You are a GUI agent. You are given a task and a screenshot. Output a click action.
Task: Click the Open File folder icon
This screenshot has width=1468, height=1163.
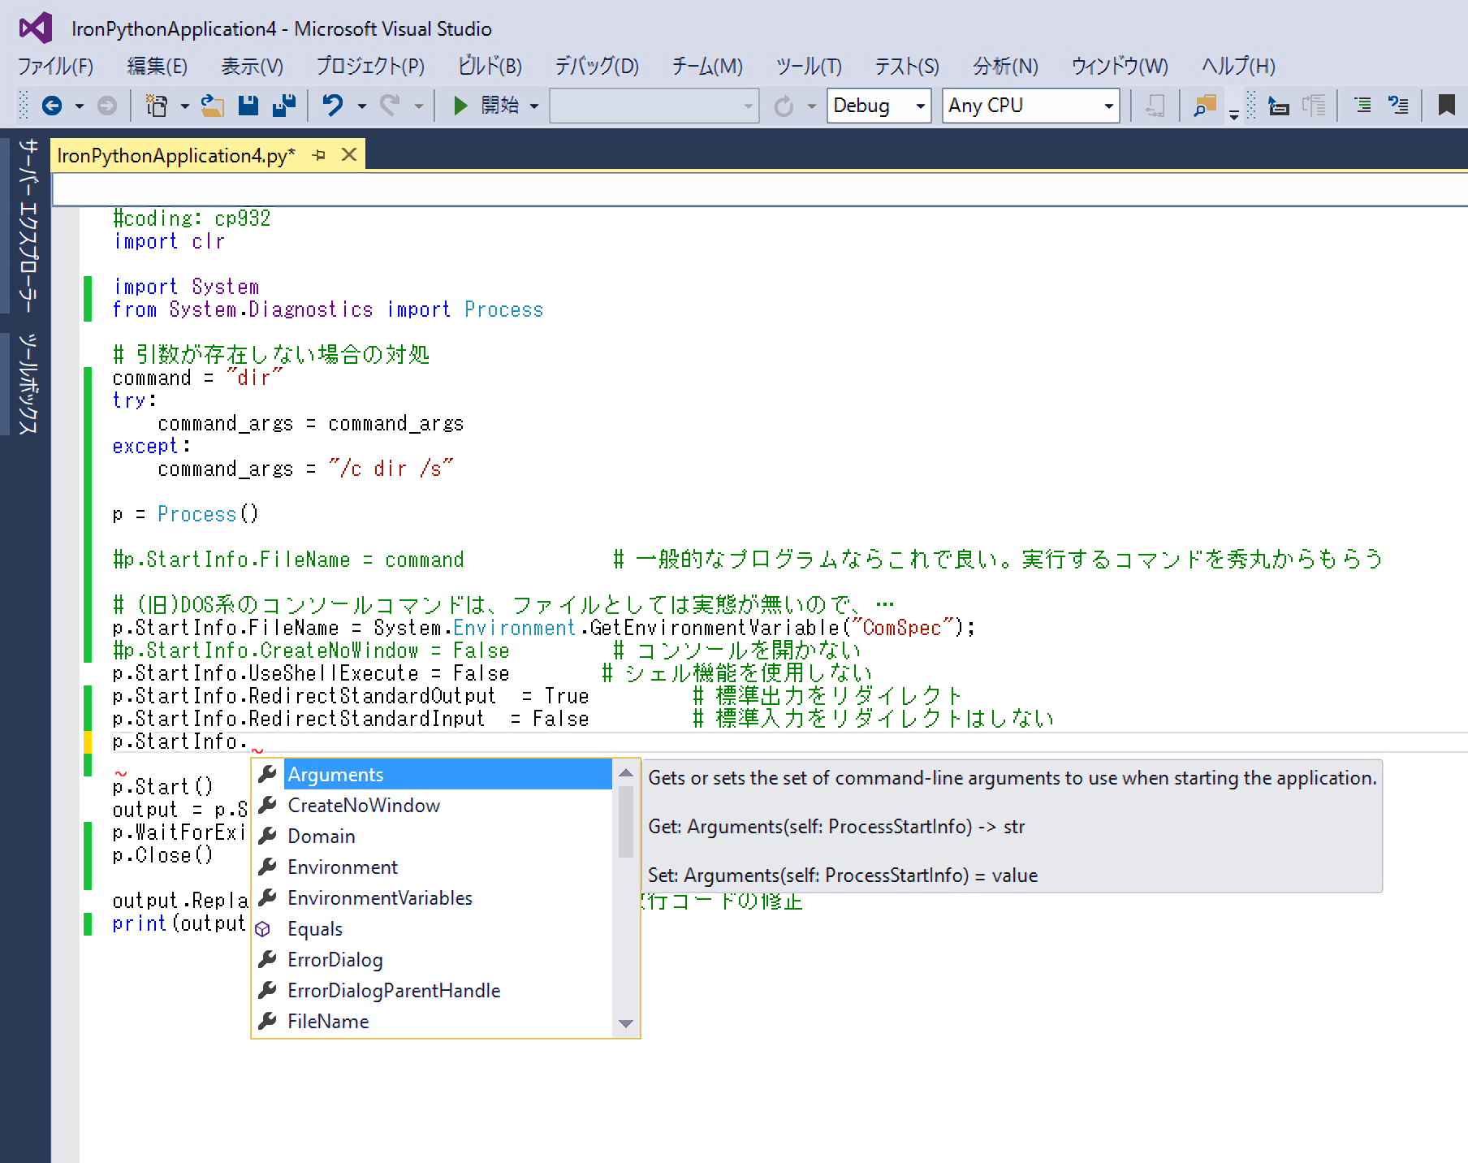213,106
